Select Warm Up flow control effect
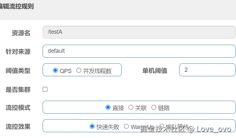This screenshot has height=138, width=236. (126, 126)
